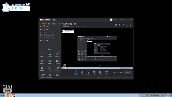Image resolution: width=172 pixels, height=97 pixels.
Task: Add a phone screen cast source
Action: coord(88,72)
